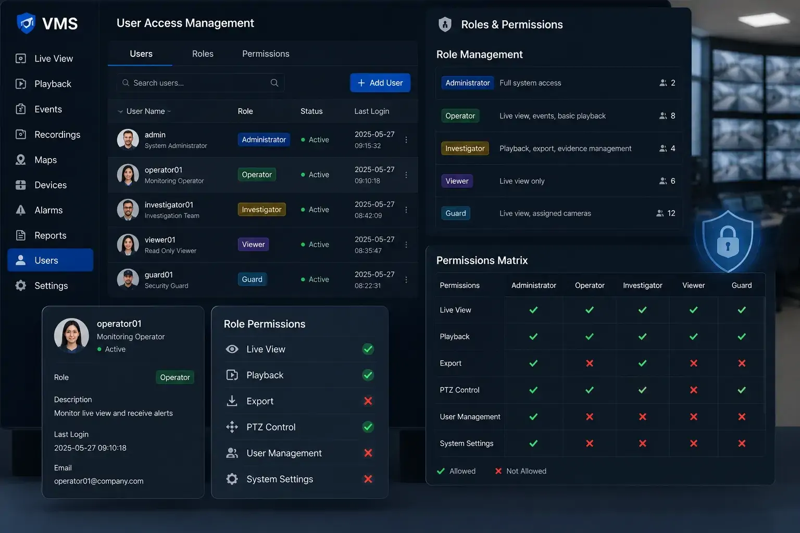The width and height of the screenshot is (800, 533).
Task: Click the 'Live view, events, basic playback' description
Action: [553, 116]
